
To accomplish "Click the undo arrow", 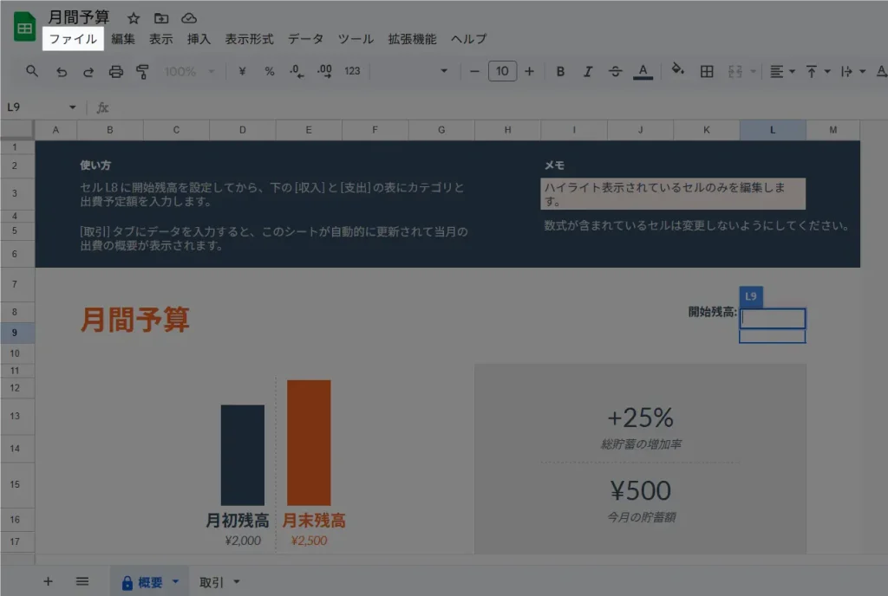I will coord(62,71).
